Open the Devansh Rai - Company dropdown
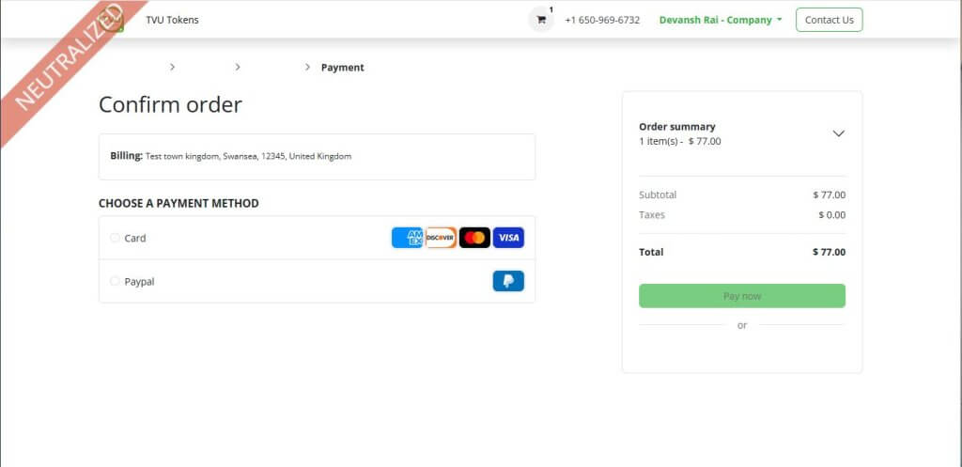 point(721,20)
